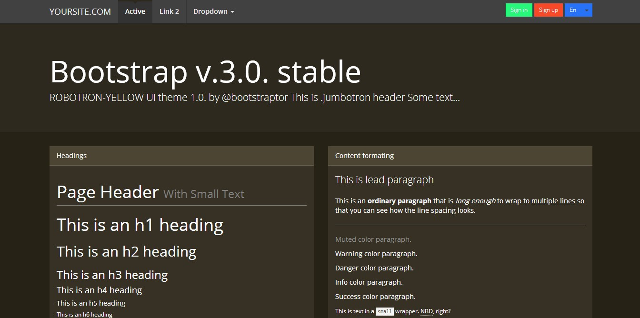
Task: Click 'This is an h1 heading' text
Action: tap(140, 225)
